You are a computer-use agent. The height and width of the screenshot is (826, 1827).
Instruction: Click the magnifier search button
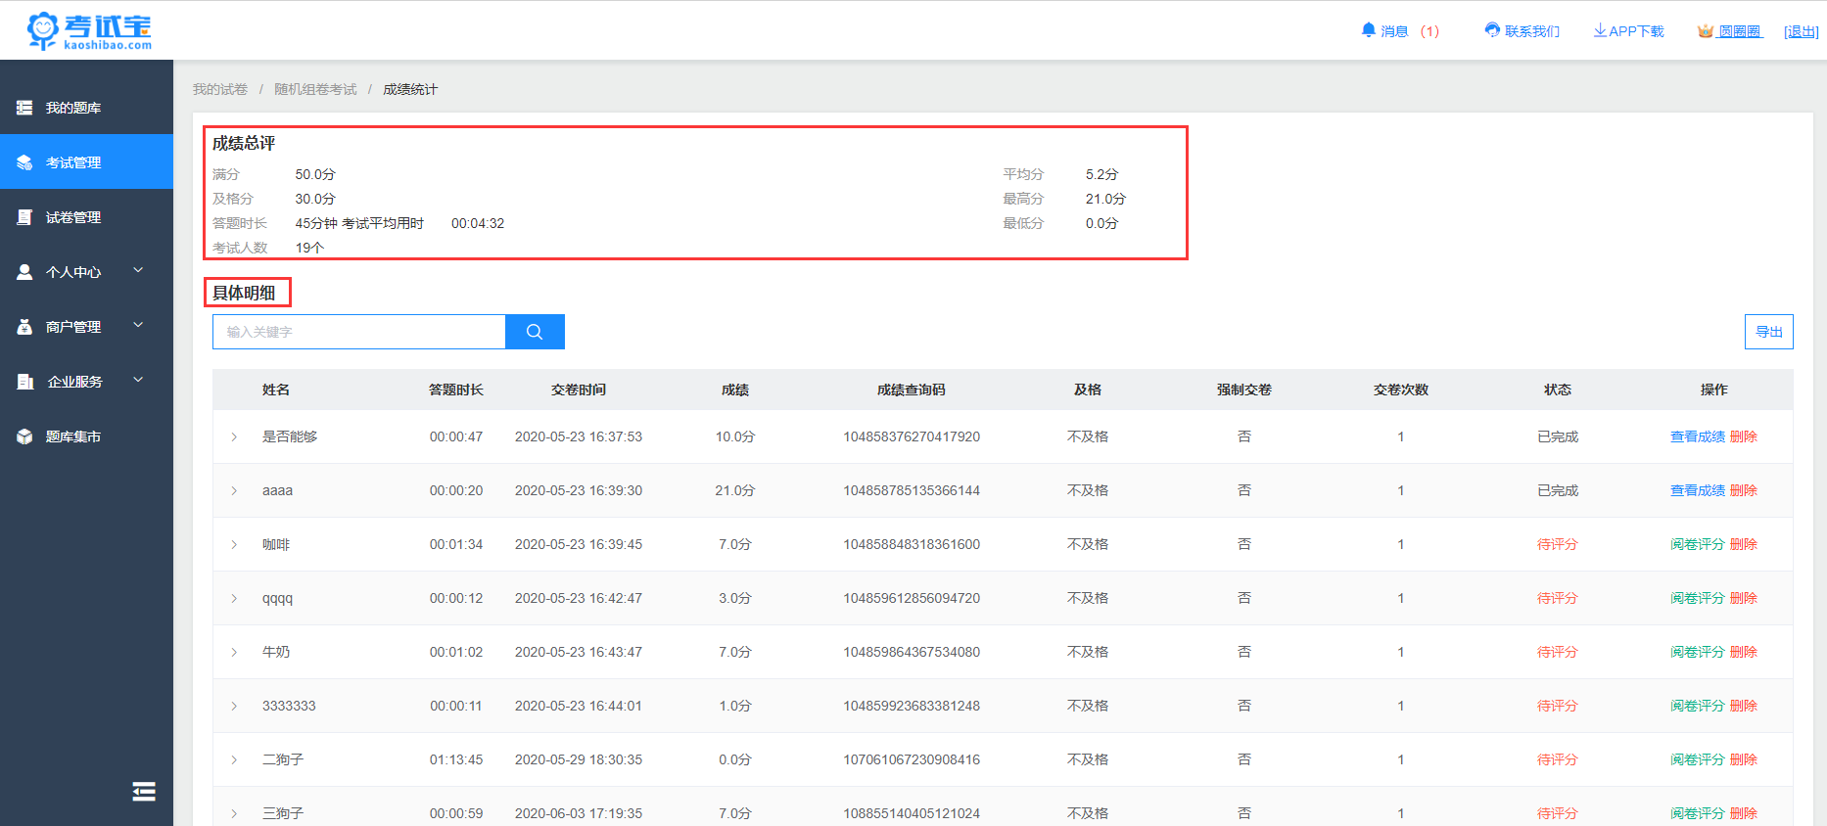pos(535,332)
